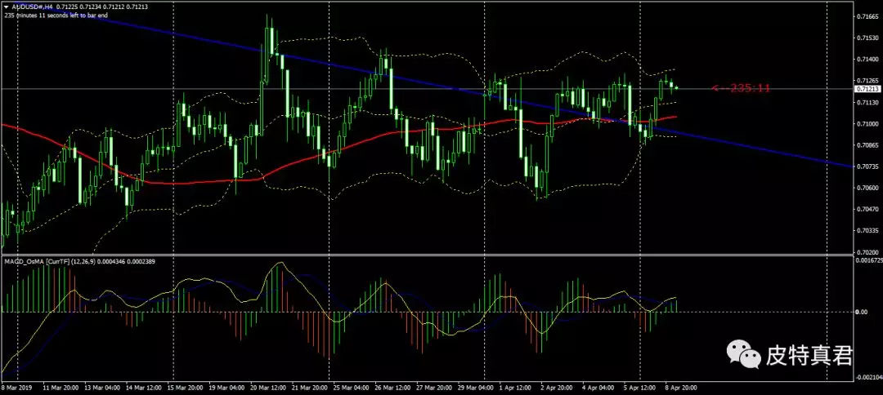Click the tallest candle peak near 20 Mar
This screenshot has width=883, height=395.
pyautogui.click(x=267, y=29)
